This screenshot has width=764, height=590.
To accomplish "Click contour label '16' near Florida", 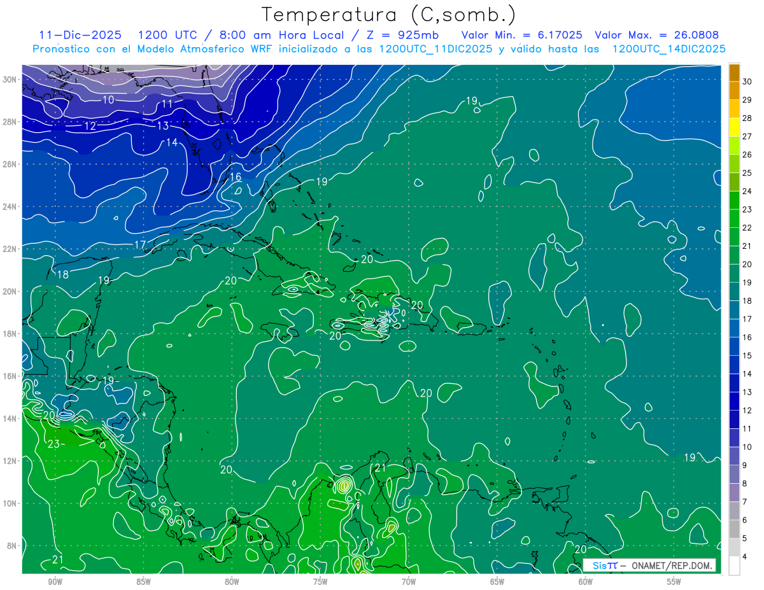I will click(236, 177).
